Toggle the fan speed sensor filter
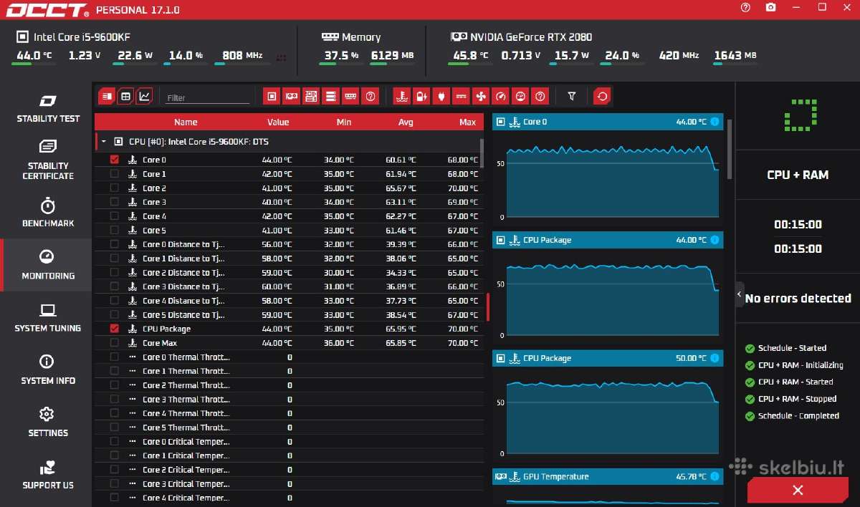The height and width of the screenshot is (507, 860). coord(481,96)
